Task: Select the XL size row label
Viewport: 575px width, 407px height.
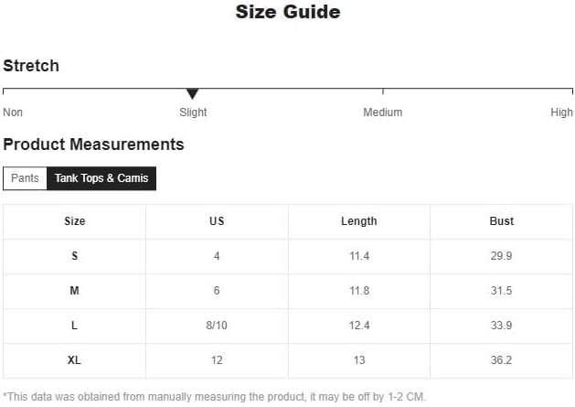Action: pyautogui.click(x=74, y=360)
